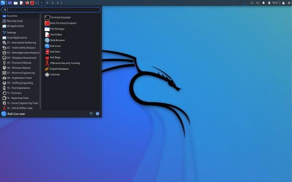Focus the menu search field
This screenshot has height=182, width=292.
tap(51, 10)
